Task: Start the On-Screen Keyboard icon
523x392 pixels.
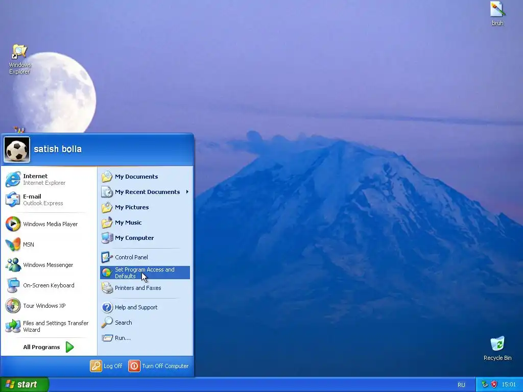Action: coord(13,285)
